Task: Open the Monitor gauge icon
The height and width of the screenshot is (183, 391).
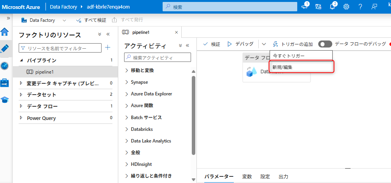Action: [x=5, y=66]
